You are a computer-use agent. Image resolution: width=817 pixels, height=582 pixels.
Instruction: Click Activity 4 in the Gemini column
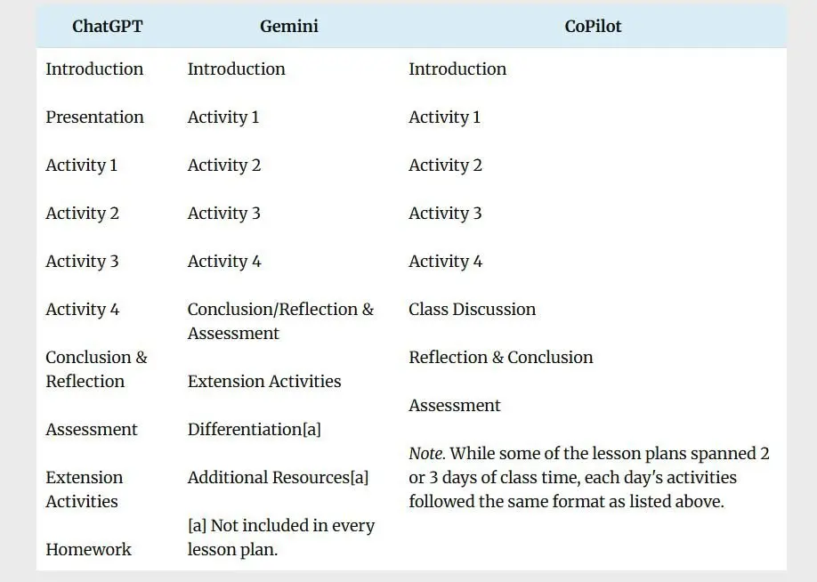[224, 261]
